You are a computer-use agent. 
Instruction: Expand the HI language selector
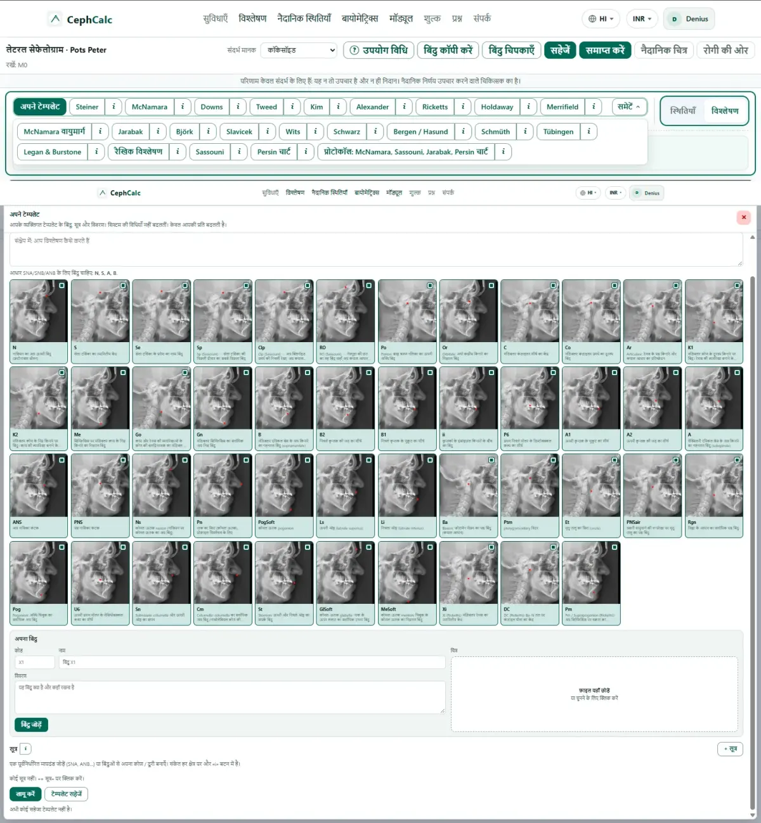(601, 19)
